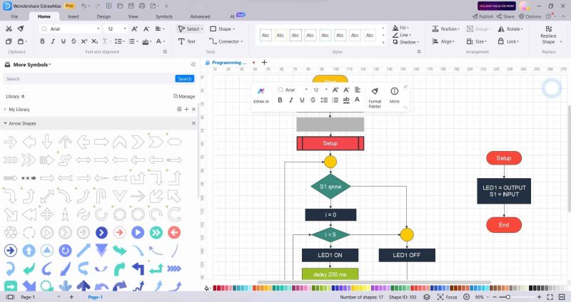This screenshot has width=571, height=302.
Task: Toggle Italic in the ribbon
Action: click(x=53, y=41)
